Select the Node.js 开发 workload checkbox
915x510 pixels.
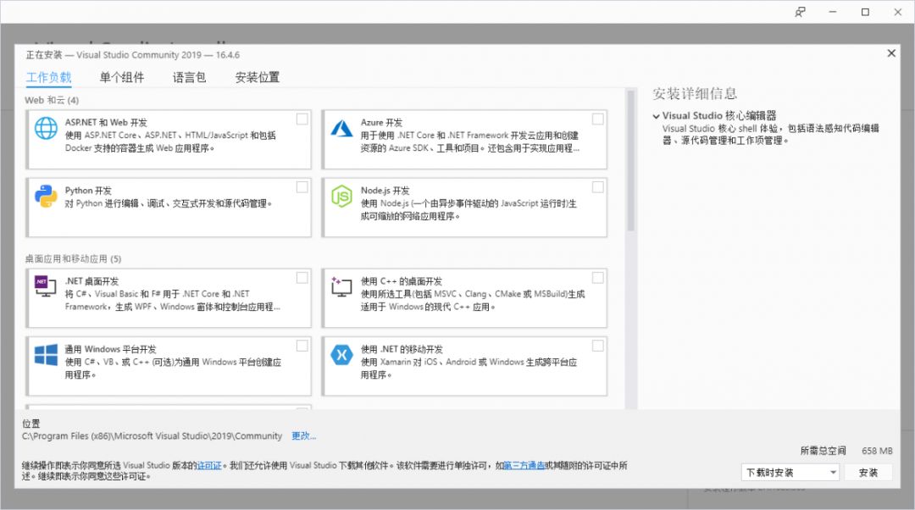(598, 187)
